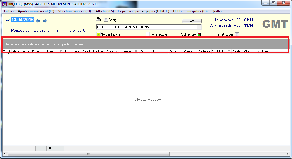This screenshot has width=292, height=159.
Task: Click Enregistrer (F8) in the menu bar
Action: pyautogui.click(x=197, y=11)
